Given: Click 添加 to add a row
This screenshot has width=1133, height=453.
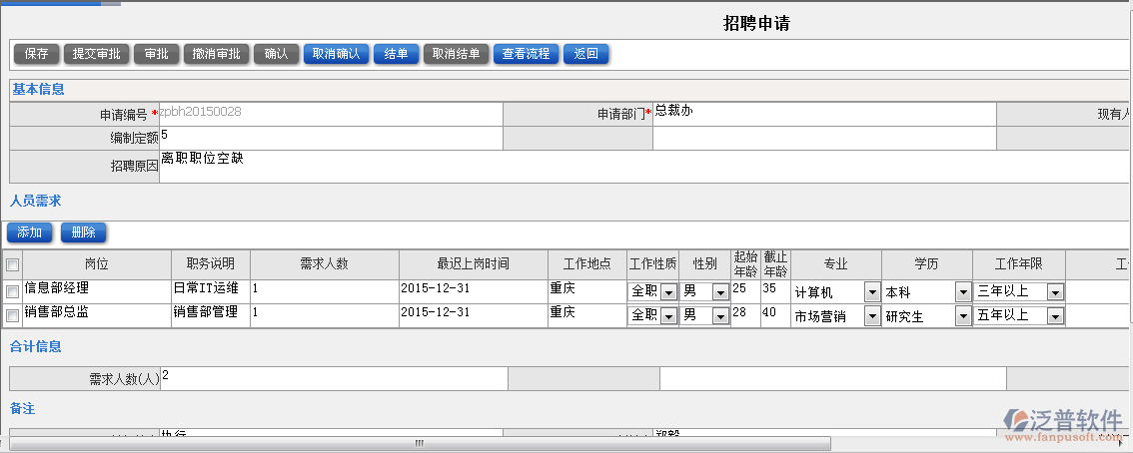Looking at the screenshot, I should click(x=29, y=232).
